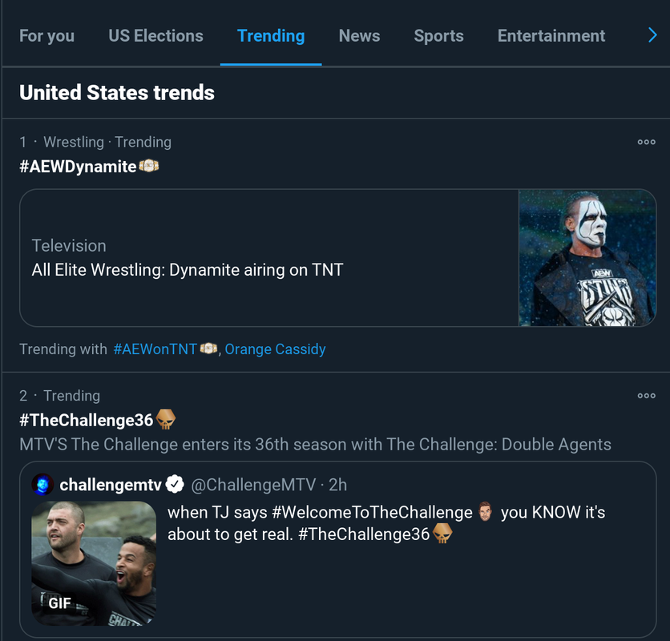This screenshot has width=670, height=641.
Task: Switch to the For you tab
Action: click(46, 36)
